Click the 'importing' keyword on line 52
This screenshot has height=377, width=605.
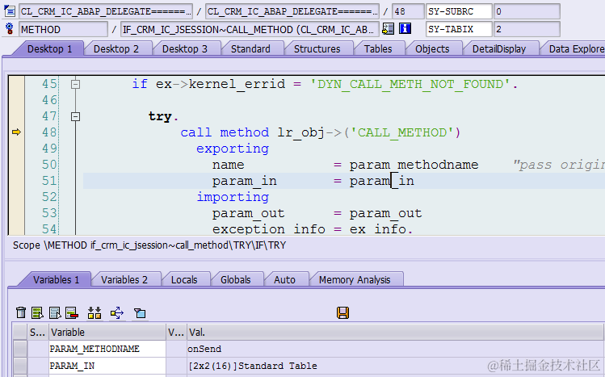pyautogui.click(x=233, y=197)
